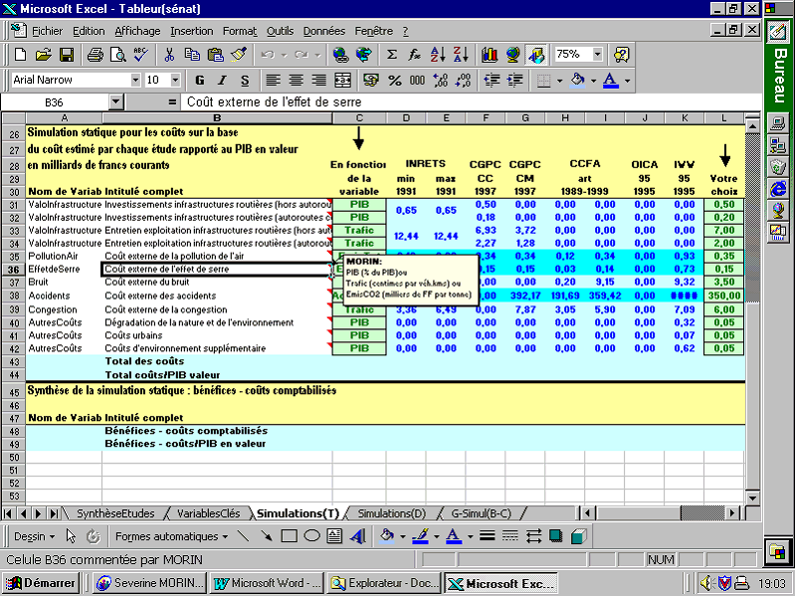Launch the Chart Wizard icon
Screen dimensions: 795x596
pyautogui.click(x=490, y=55)
